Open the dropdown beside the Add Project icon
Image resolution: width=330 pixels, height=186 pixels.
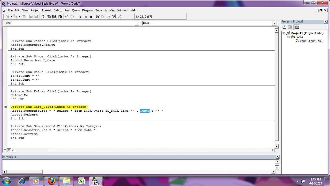pos(11,17)
